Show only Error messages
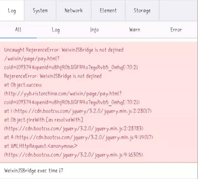The width and height of the screenshot is (198, 179). click(176, 30)
